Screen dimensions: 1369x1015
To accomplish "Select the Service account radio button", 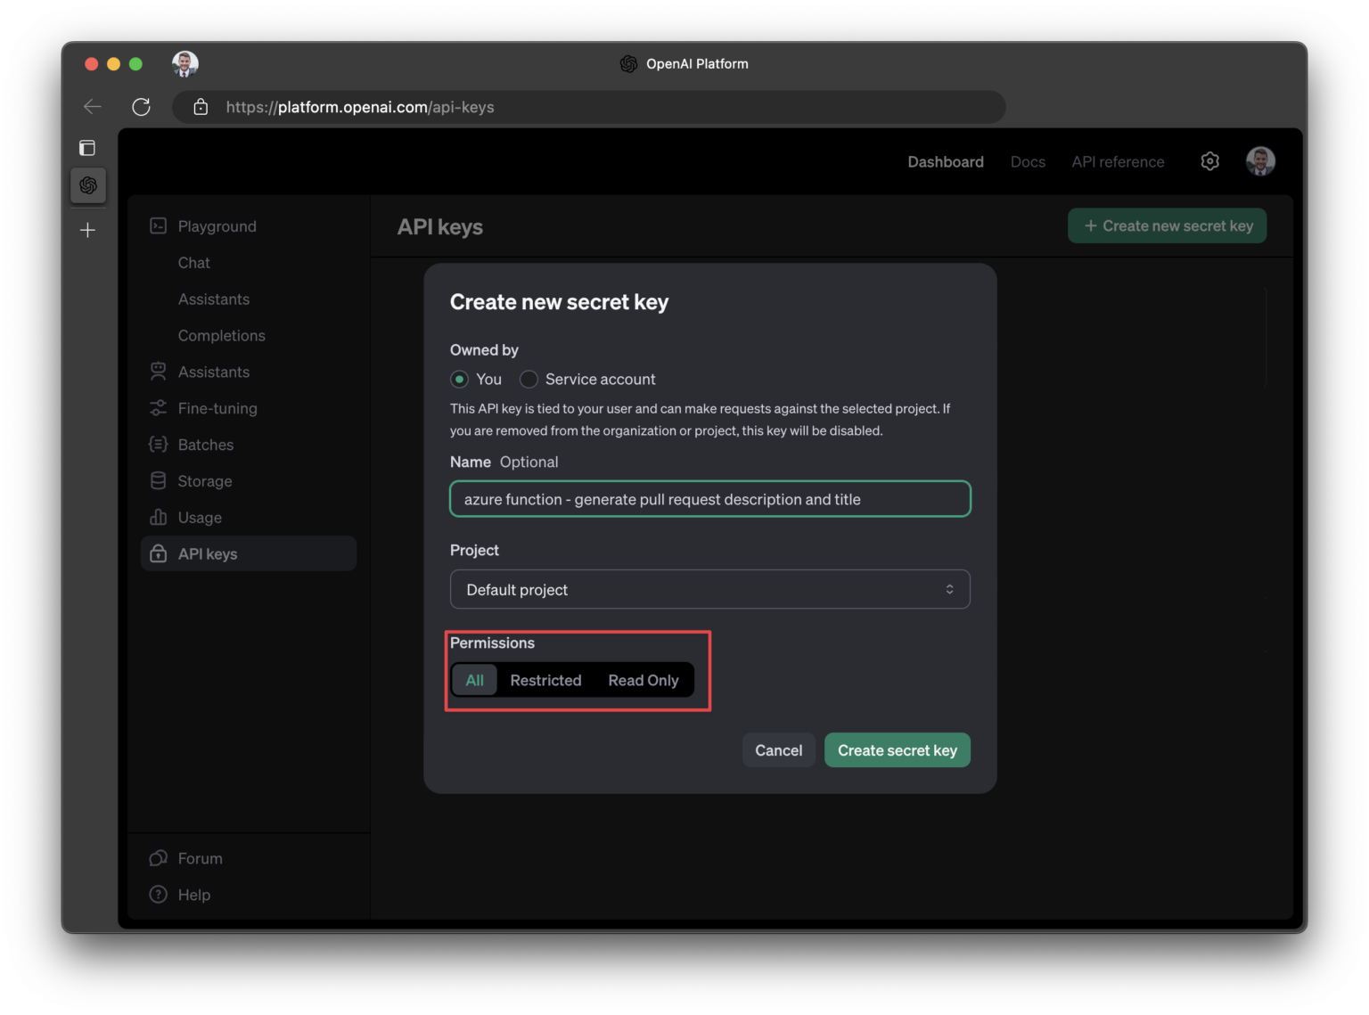I will point(529,380).
